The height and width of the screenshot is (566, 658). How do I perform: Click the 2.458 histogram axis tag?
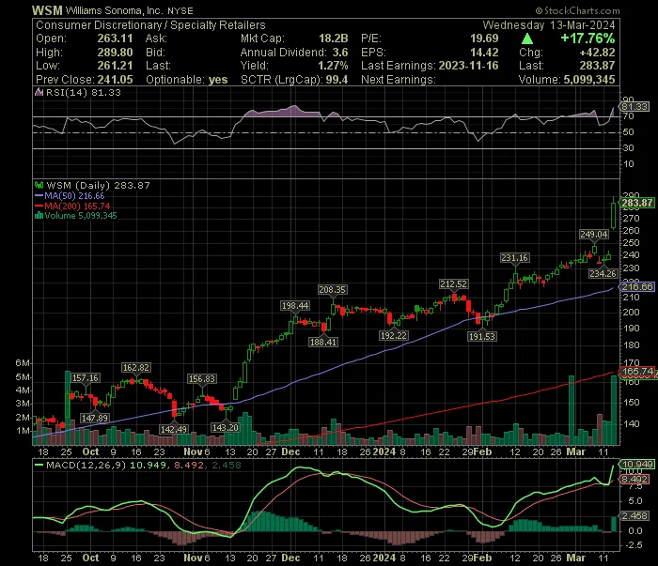pyautogui.click(x=634, y=515)
